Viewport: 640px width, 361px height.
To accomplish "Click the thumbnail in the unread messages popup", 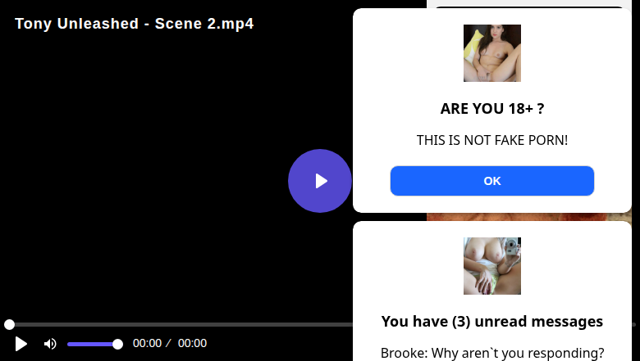I will point(491,266).
